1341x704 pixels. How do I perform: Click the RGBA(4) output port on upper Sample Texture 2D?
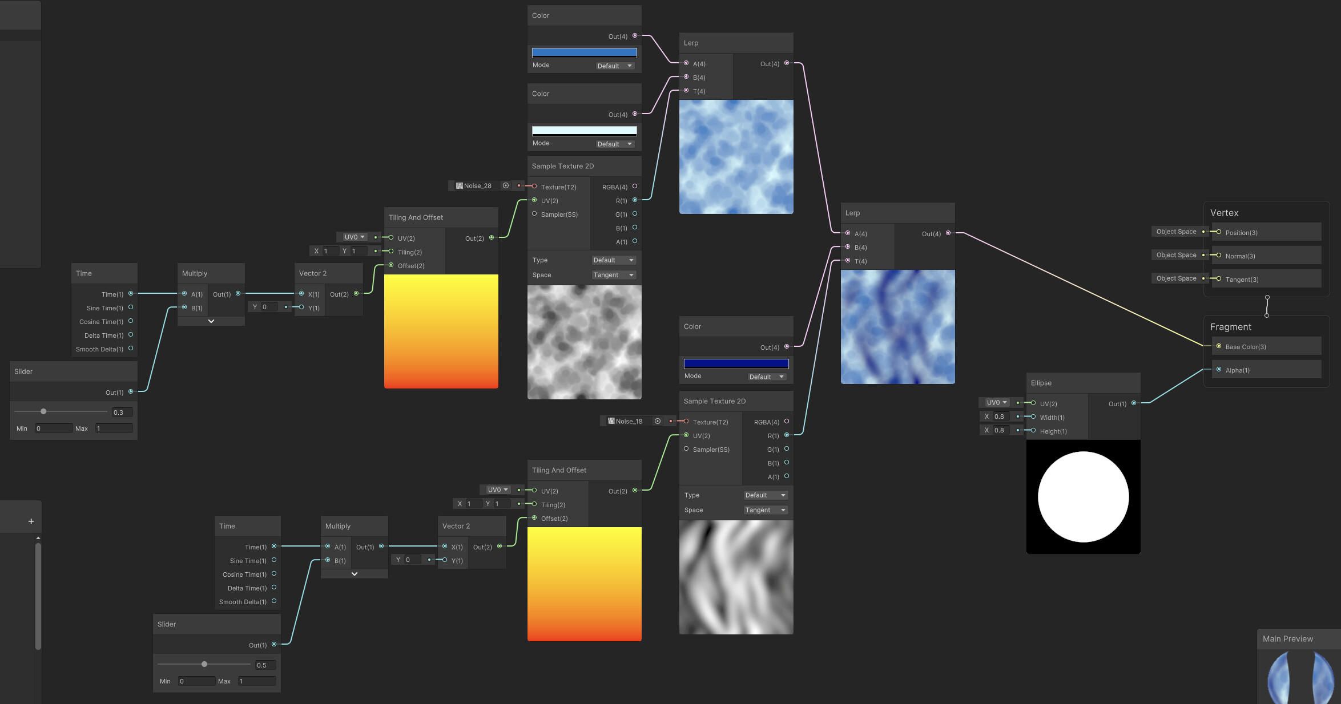tap(635, 187)
